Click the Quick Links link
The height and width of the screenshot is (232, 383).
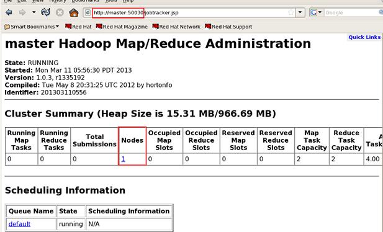tap(364, 37)
